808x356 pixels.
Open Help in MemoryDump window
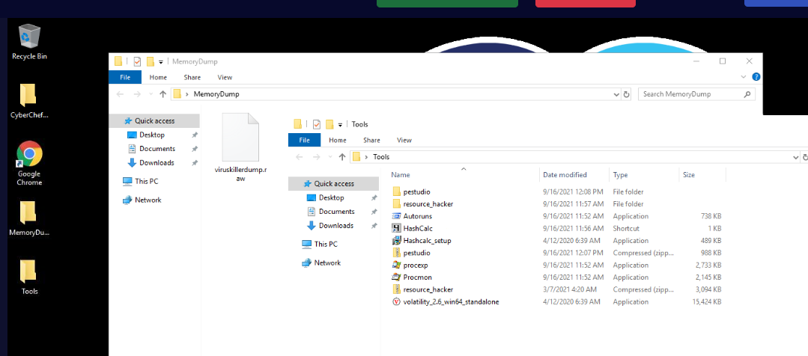point(756,77)
